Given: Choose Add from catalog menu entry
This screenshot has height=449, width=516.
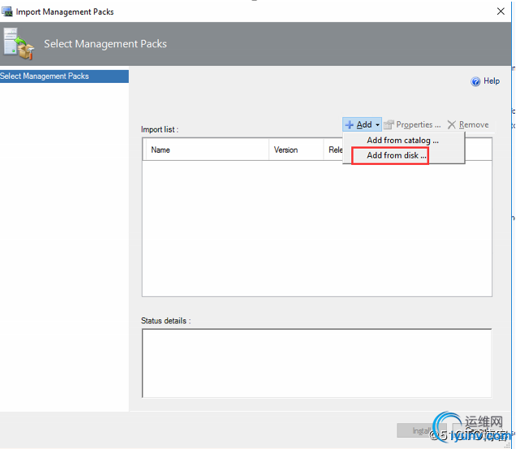Looking at the screenshot, I should [x=402, y=140].
